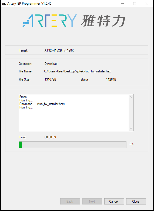Click the 'Time:' label
Viewport: 154px width, 211px height.
(x=22, y=137)
